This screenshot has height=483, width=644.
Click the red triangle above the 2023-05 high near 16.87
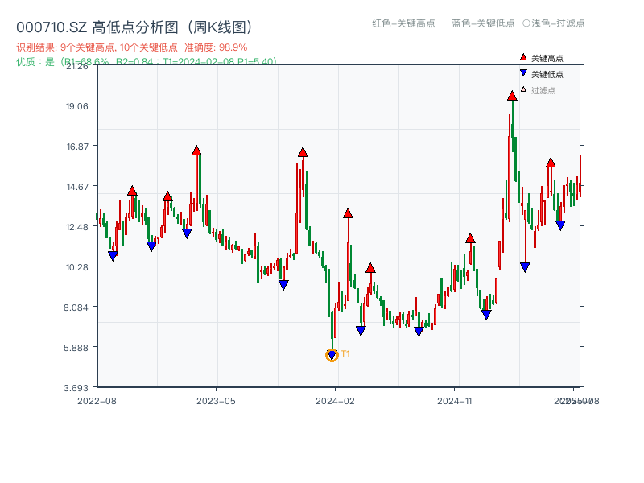point(196,149)
